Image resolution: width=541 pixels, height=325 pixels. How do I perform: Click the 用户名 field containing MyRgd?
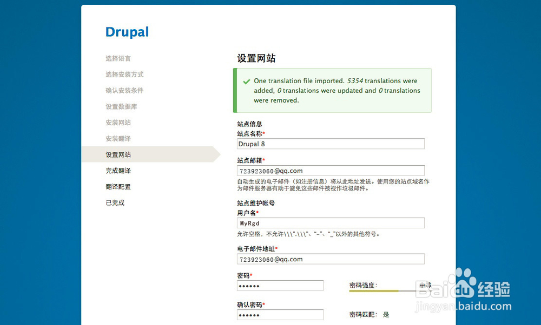pyautogui.click(x=331, y=223)
